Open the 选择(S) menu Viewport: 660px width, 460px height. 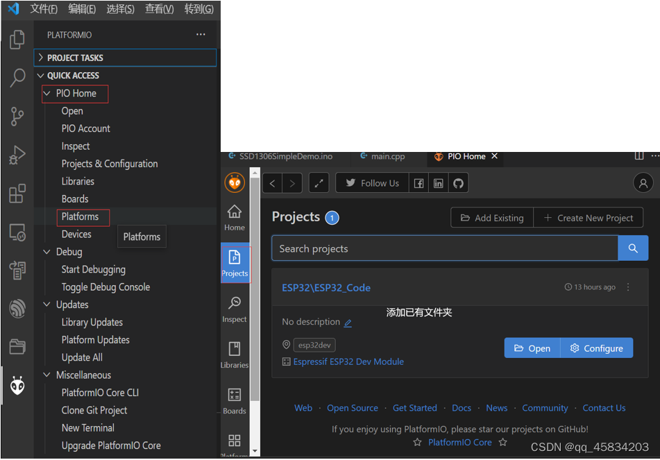[x=120, y=9]
